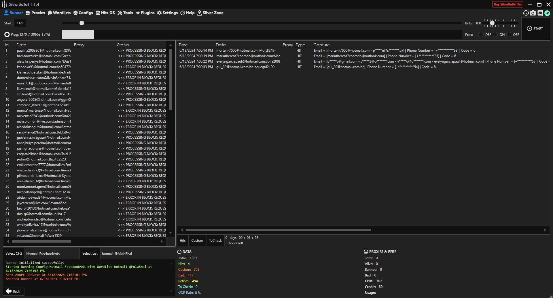
Task: Click the hits table horizontal scrollbar
Action: pyautogui.click(x=279, y=230)
